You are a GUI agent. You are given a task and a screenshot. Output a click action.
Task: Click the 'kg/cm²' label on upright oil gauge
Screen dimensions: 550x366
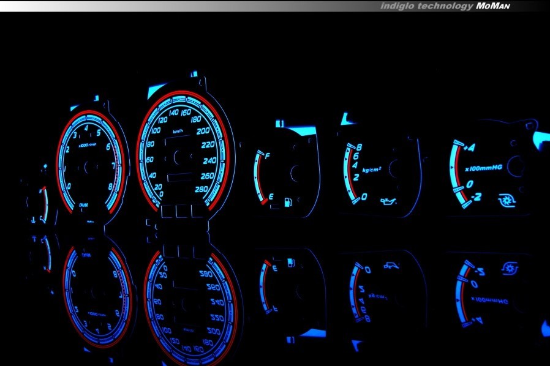tap(372, 170)
